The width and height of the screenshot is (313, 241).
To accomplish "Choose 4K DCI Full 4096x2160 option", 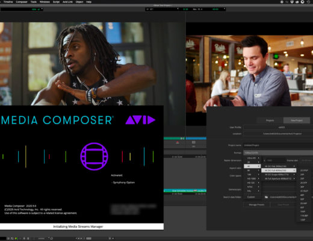I will [279, 171].
